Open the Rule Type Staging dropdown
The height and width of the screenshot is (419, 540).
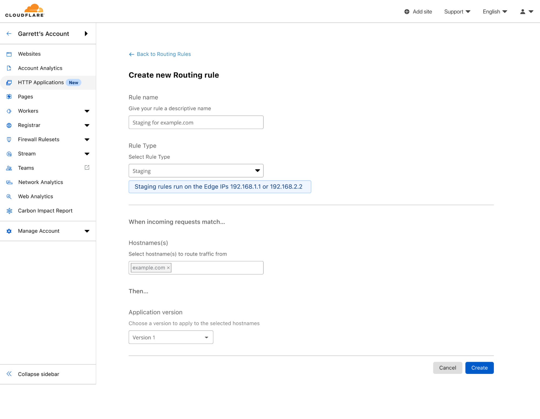click(x=196, y=171)
